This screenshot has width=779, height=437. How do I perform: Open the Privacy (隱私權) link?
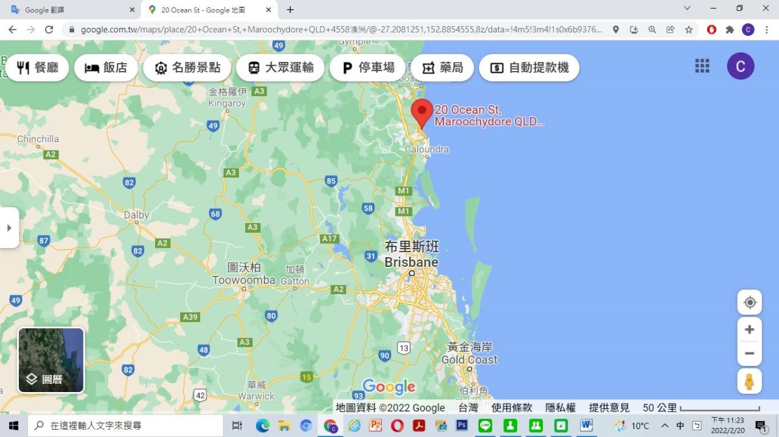coord(561,408)
